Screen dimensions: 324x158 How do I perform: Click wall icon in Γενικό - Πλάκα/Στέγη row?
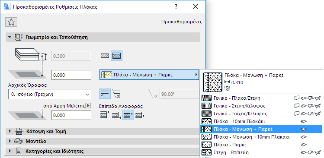(297, 98)
